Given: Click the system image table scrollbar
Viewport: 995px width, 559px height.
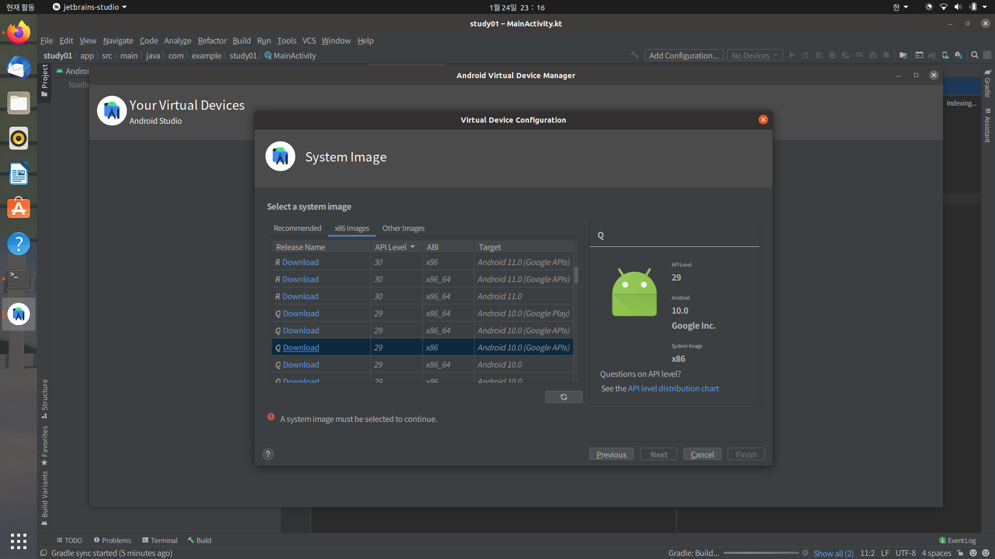Looking at the screenshot, I should point(576,275).
